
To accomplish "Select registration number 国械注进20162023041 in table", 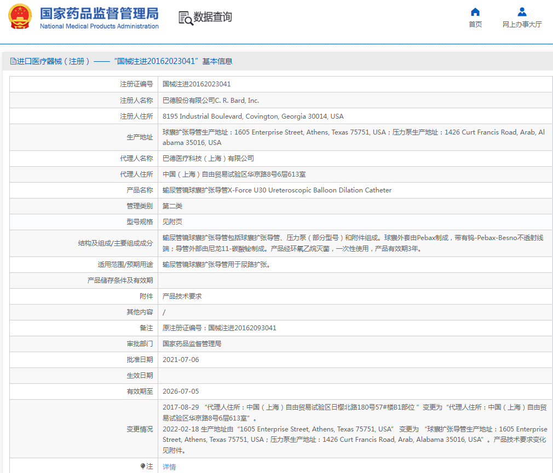I will pyautogui.click(x=197, y=84).
